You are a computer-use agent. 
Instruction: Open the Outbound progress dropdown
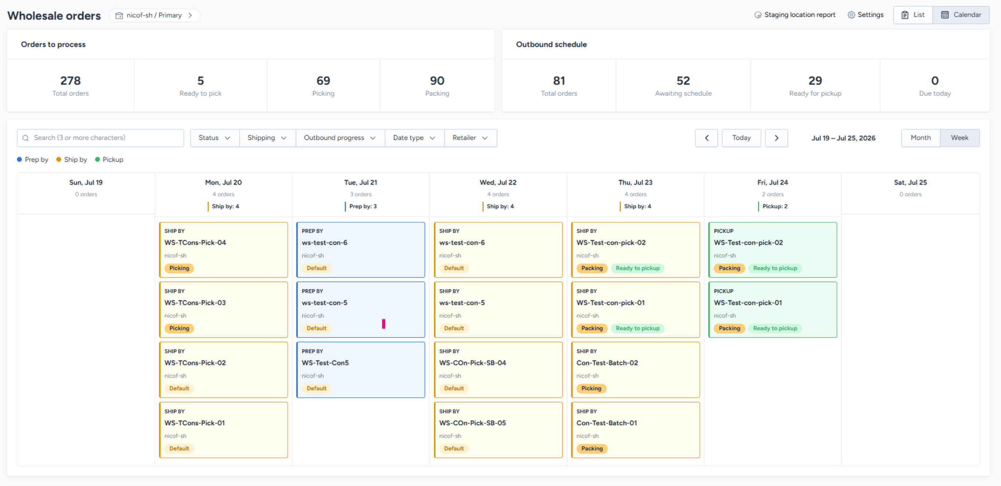[340, 138]
